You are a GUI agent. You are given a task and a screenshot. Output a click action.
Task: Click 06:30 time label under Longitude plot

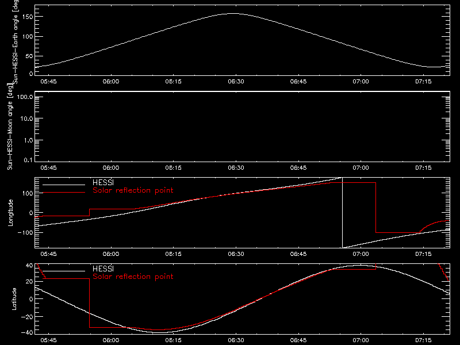[236, 254]
